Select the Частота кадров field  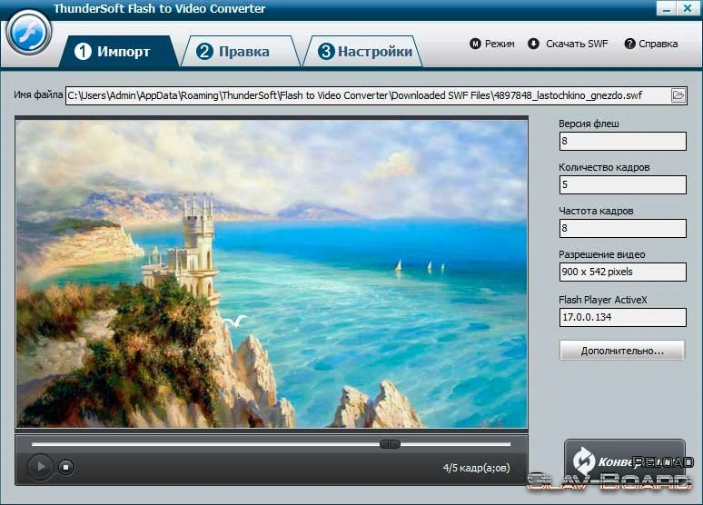622,228
